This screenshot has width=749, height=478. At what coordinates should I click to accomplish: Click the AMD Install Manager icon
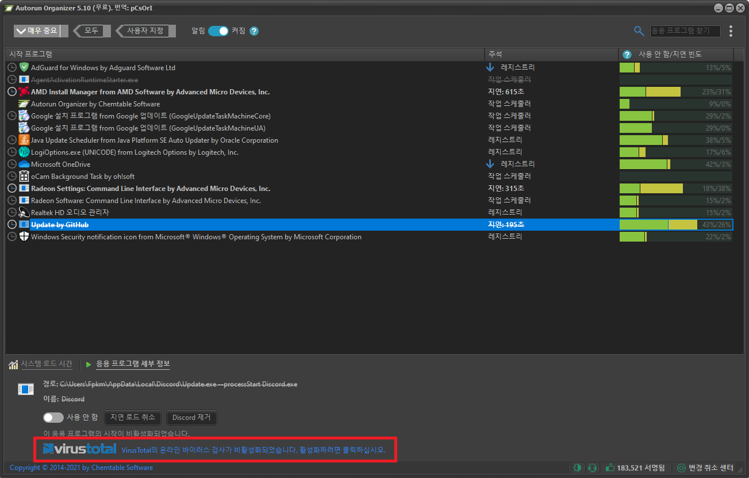coord(24,91)
